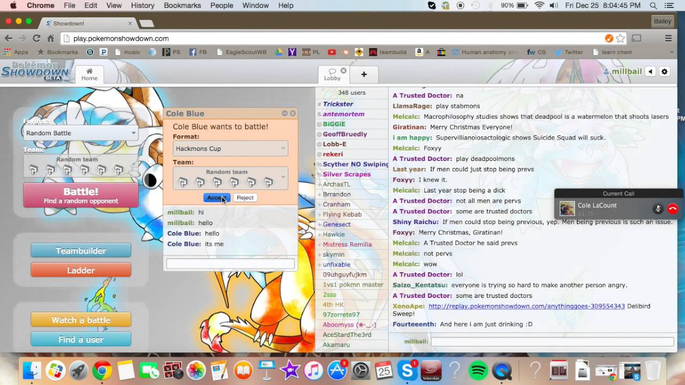
Task: Open the People menu
Action: 222,5
